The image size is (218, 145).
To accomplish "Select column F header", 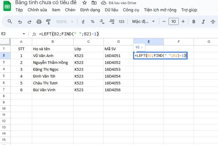I will 179,42.
